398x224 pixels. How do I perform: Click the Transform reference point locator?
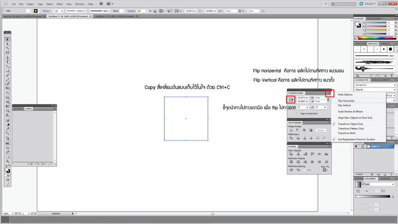(291, 100)
